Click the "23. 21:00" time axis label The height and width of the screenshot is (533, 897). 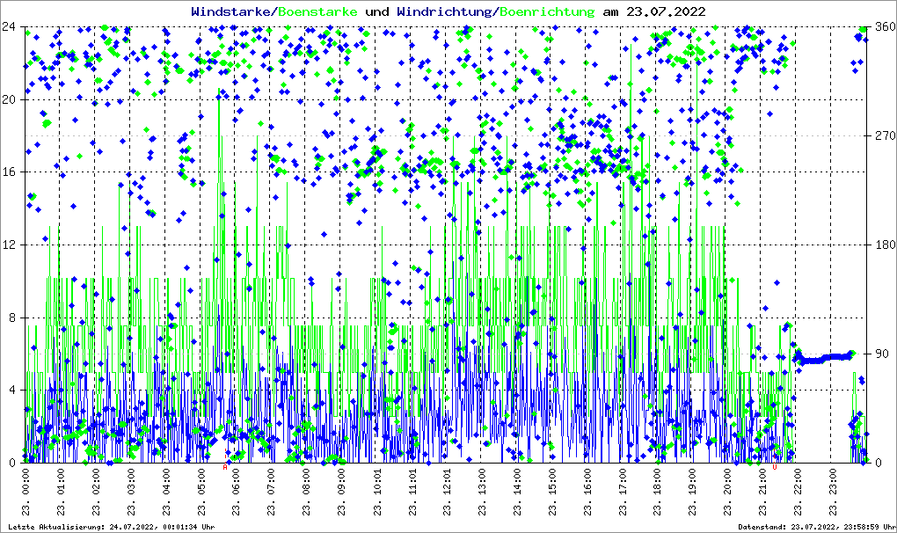pos(763,492)
